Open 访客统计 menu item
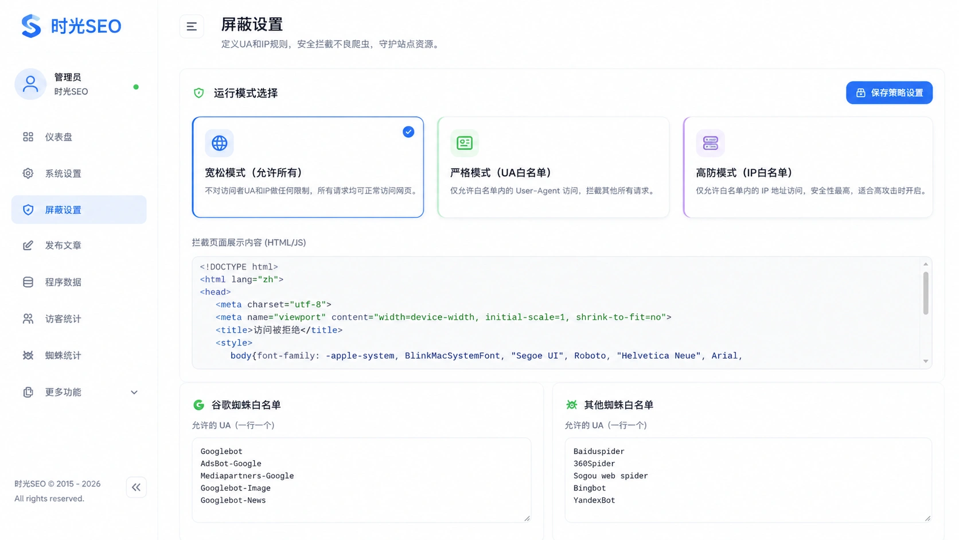The height and width of the screenshot is (540, 959). (x=79, y=318)
